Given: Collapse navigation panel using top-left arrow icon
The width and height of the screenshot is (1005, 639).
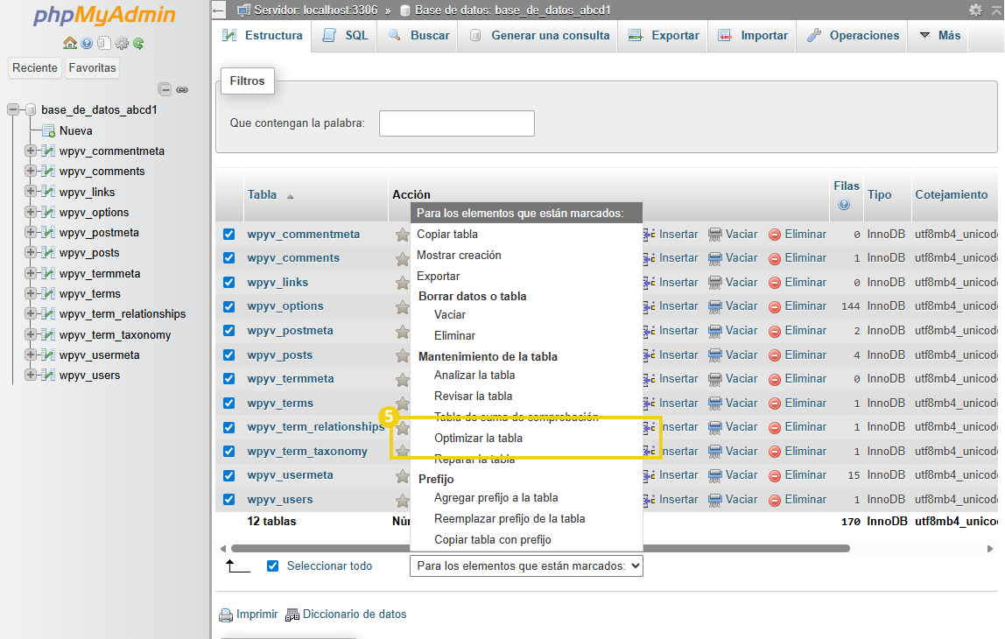Looking at the screenshot, I should [218, 11].
